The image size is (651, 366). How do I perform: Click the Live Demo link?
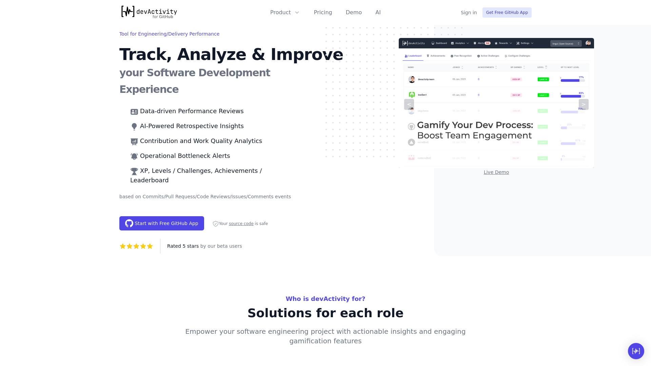496,172
